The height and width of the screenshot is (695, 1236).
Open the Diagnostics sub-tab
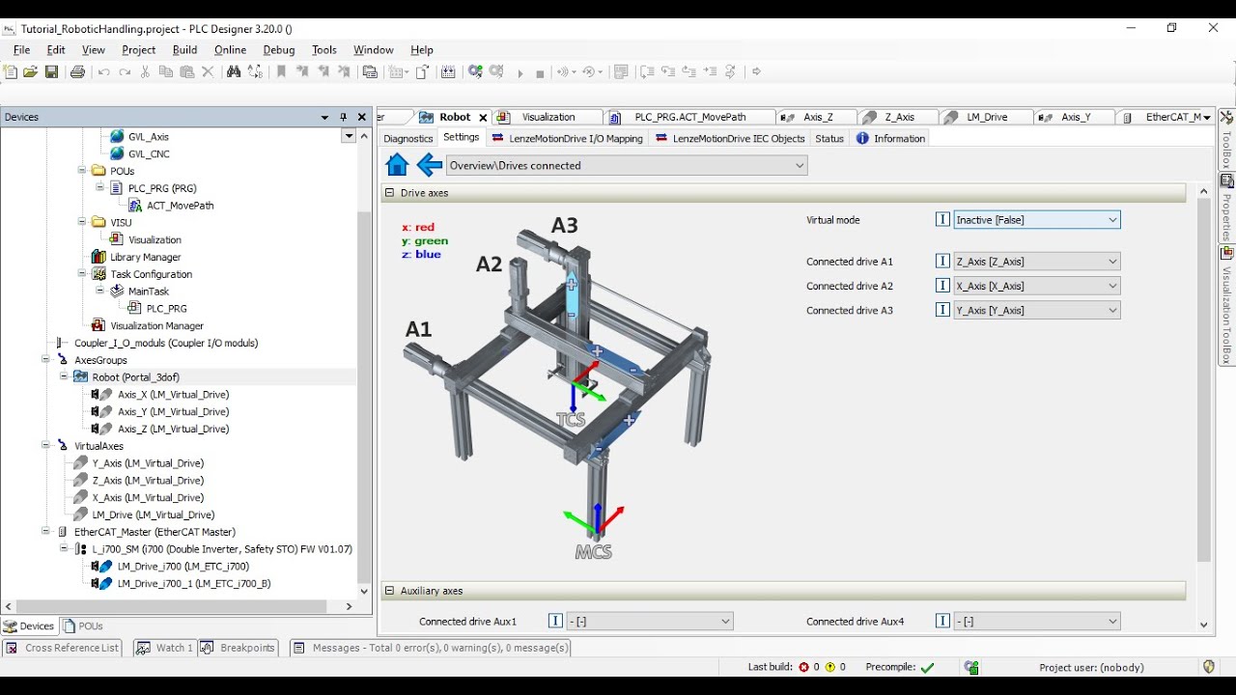(408, 139)
